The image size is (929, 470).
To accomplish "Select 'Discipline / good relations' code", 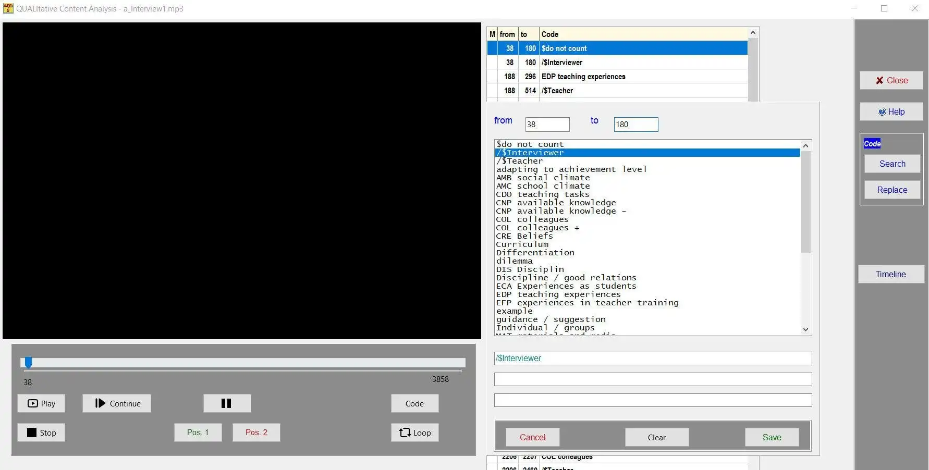I will coord(647,278).
